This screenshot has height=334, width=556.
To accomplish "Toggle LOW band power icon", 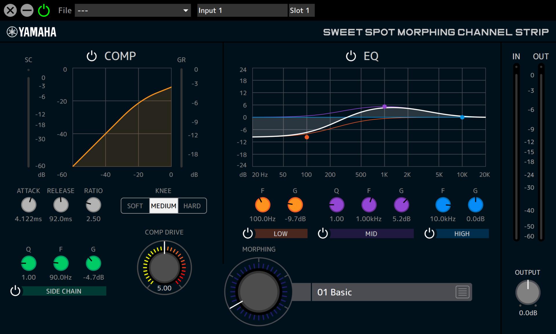I will point(248,233).
